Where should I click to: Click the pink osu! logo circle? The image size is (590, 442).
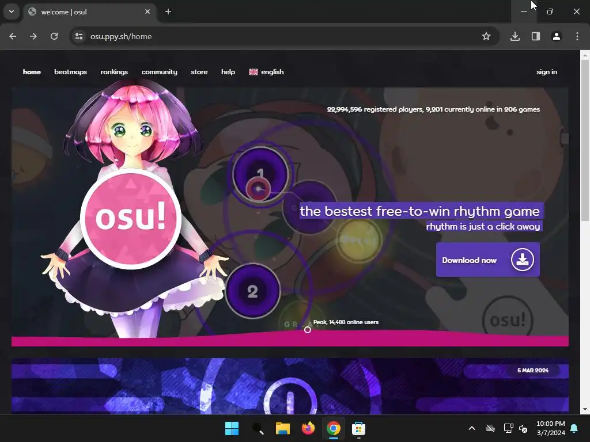tap(131, 219)
